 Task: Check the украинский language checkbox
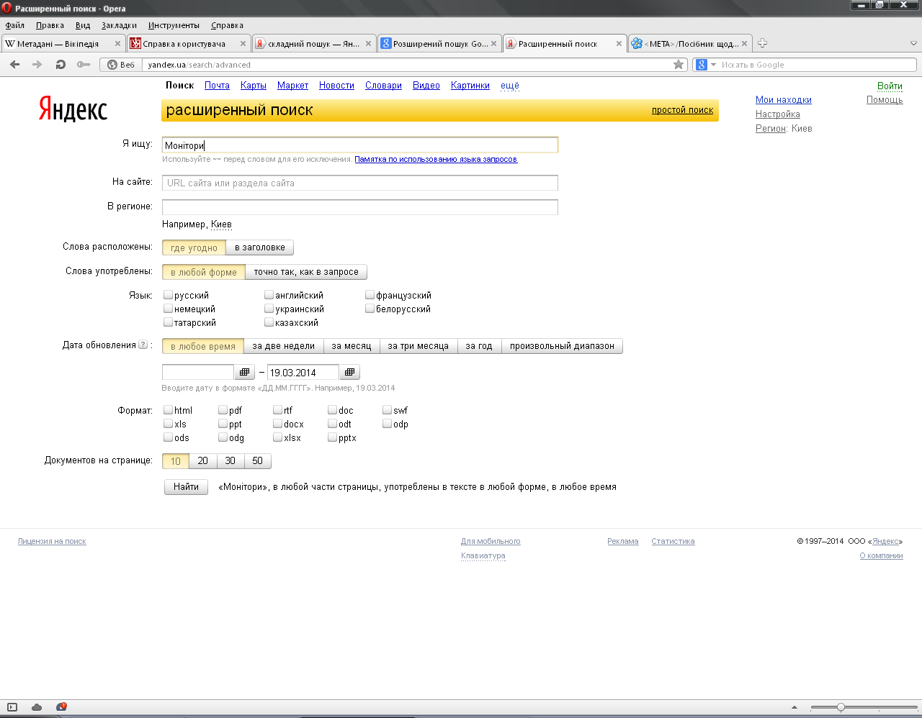[x=269, y=308]
